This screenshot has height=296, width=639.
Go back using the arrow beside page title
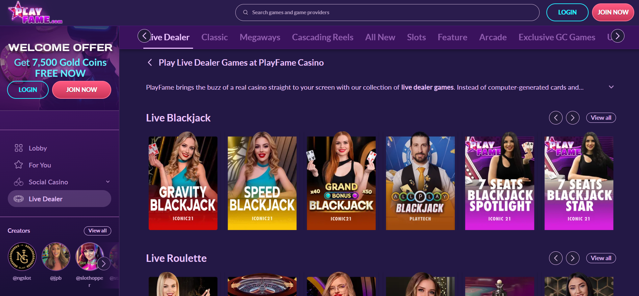[x=150, y=63]
